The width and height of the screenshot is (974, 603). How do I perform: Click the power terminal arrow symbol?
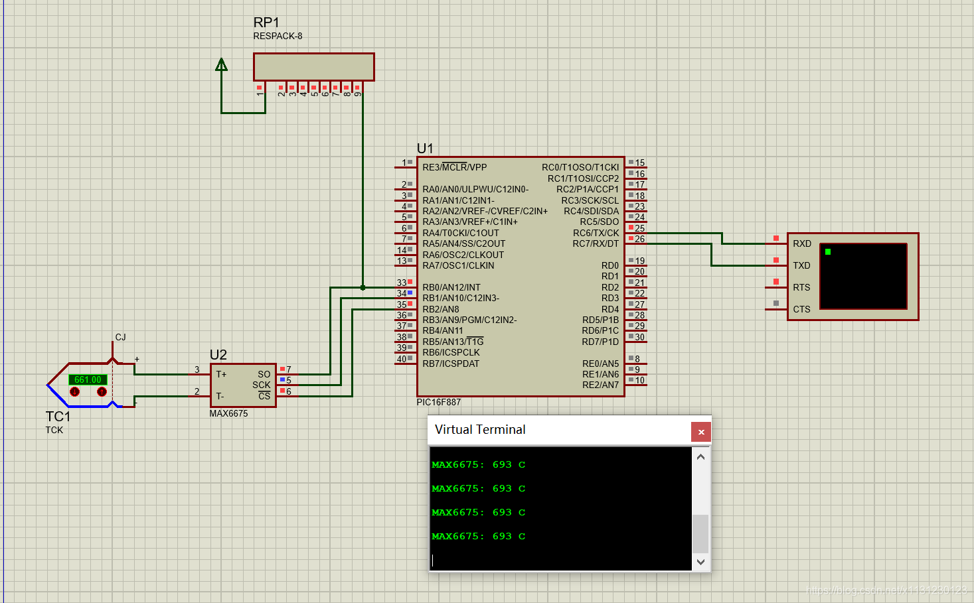coord(222,64)
